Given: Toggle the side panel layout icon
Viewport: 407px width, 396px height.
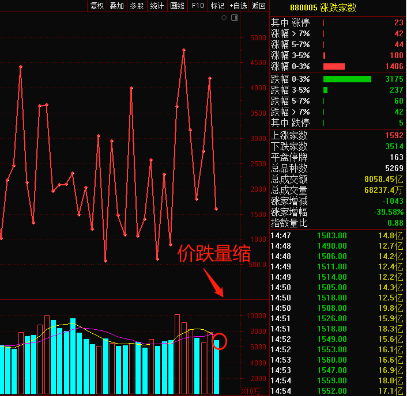Looking at the screenshot, I should (x=235, y=18).
